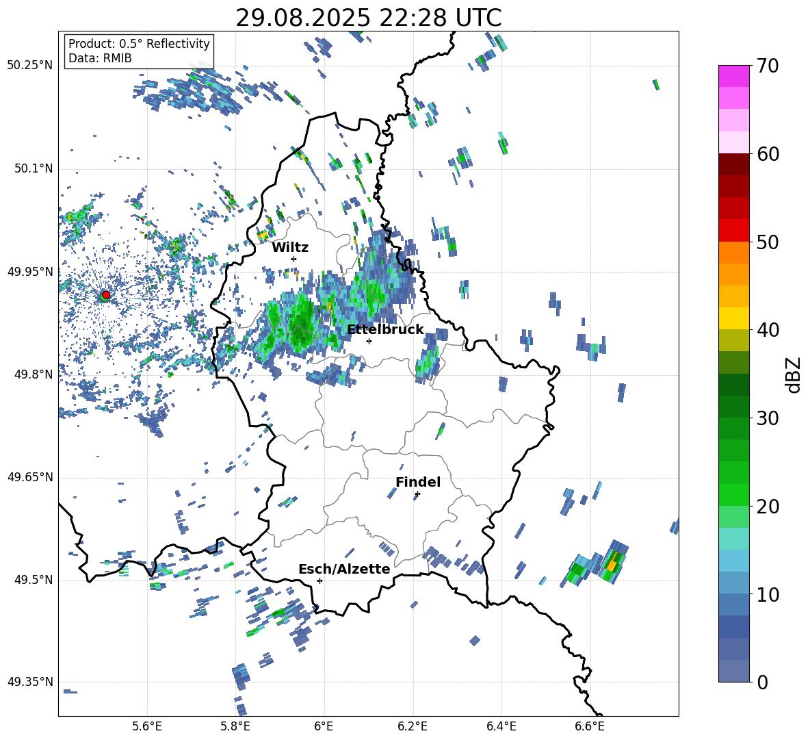
Task: Click the Findel location label
Action: coord(418,482)
